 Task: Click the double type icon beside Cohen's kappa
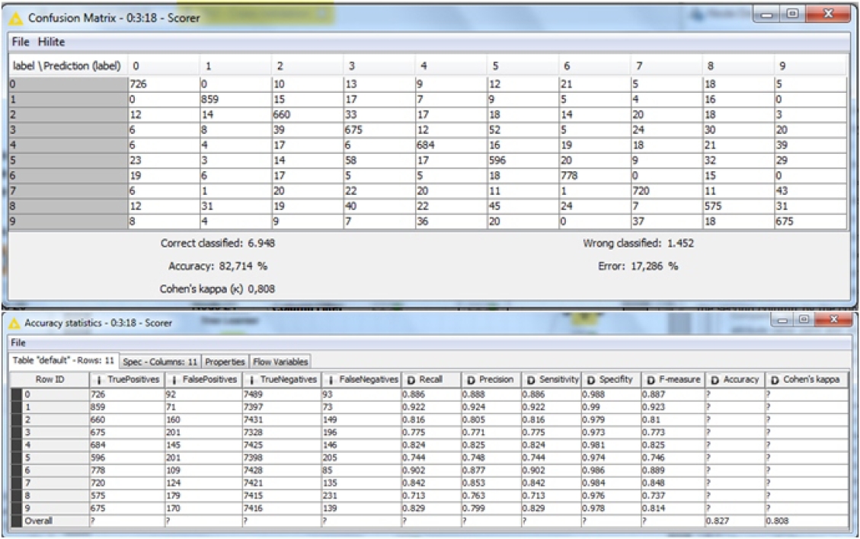coord(775,379)
